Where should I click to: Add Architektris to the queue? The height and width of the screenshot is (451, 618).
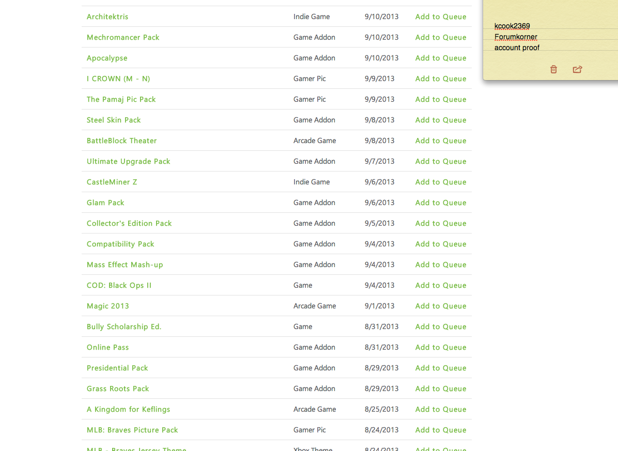[441, 17]
